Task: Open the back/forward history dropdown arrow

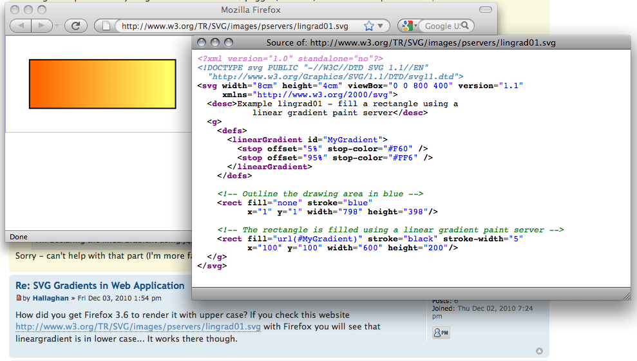Action: click(57, 26)
